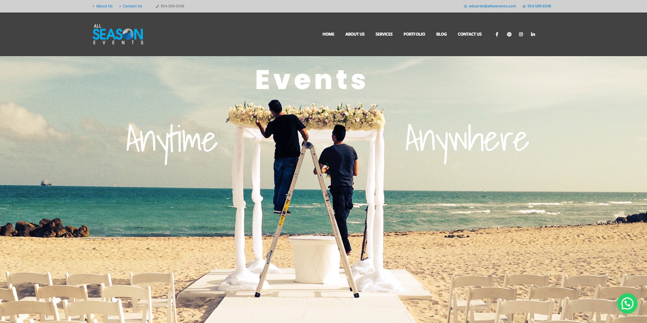
Task: Open the Services menu item
Action: pos(384,34)
